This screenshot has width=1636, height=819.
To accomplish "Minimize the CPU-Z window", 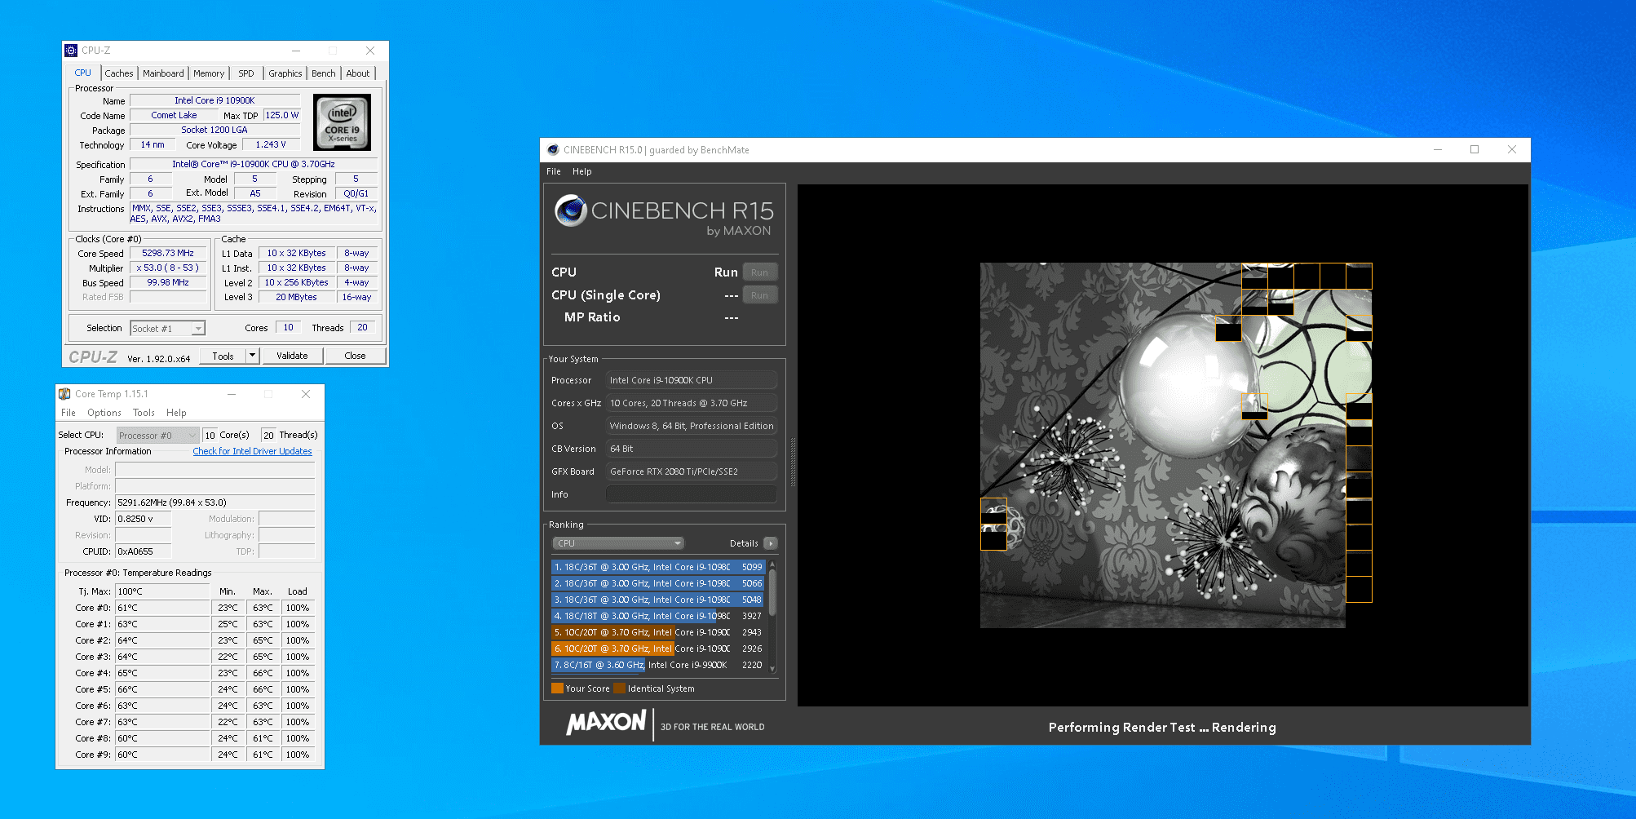I will tap(296, 51).
